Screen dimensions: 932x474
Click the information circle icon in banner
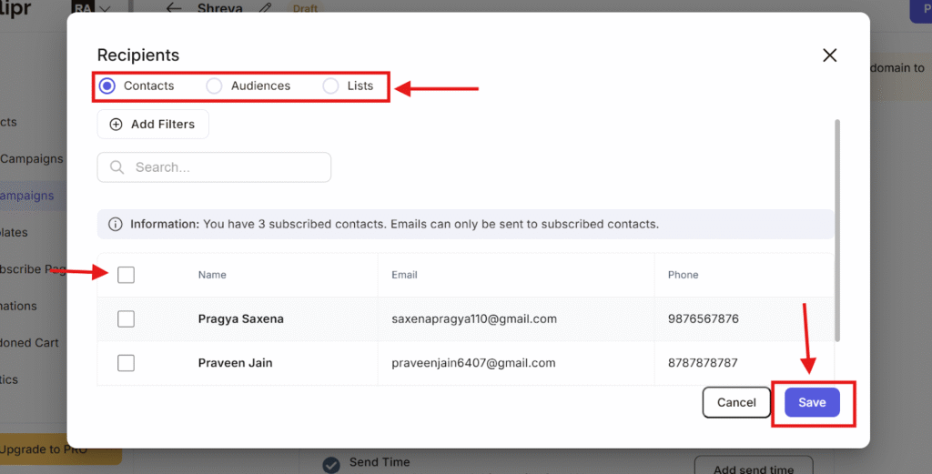(116, 224)
